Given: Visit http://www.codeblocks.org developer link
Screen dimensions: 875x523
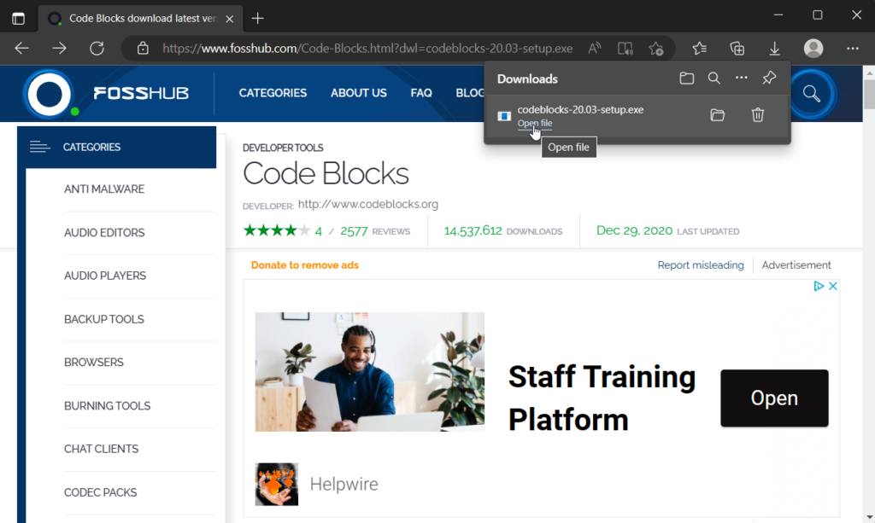Looking at the screenshot, I should click(x=368, y=205).
